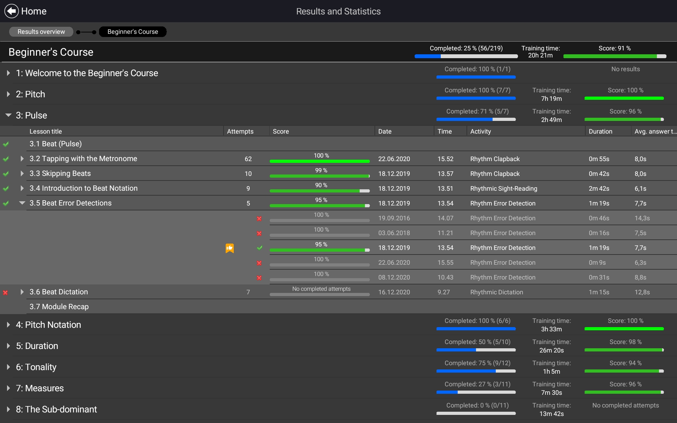Click red X on 22.06.2020 attempt row
Image resolution: width=677 pixels, height=423 pixels.
[259, 263]
